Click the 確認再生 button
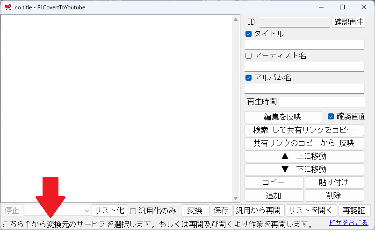Screen dimensions: 375x230 pyautogui.click(x=348, y=22)
